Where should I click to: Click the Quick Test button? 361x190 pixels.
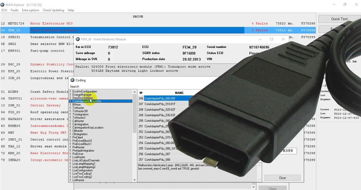click(x=339, y=19)
